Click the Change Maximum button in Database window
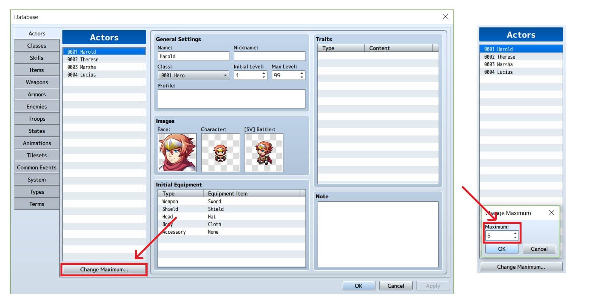This screenshot has height=306, width=590. [104, 269]
